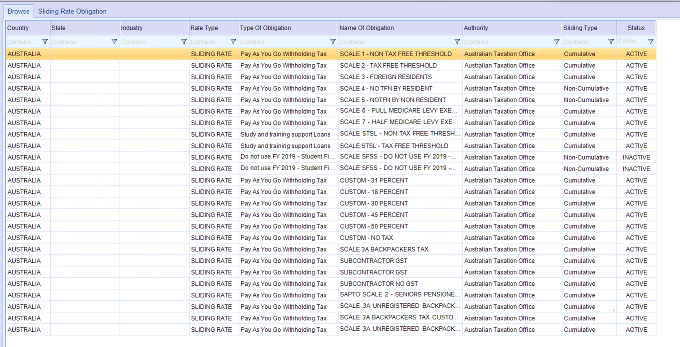Sort by the Status column header
The height and width of the screenshot is (347, 680).
pos(636,28)
